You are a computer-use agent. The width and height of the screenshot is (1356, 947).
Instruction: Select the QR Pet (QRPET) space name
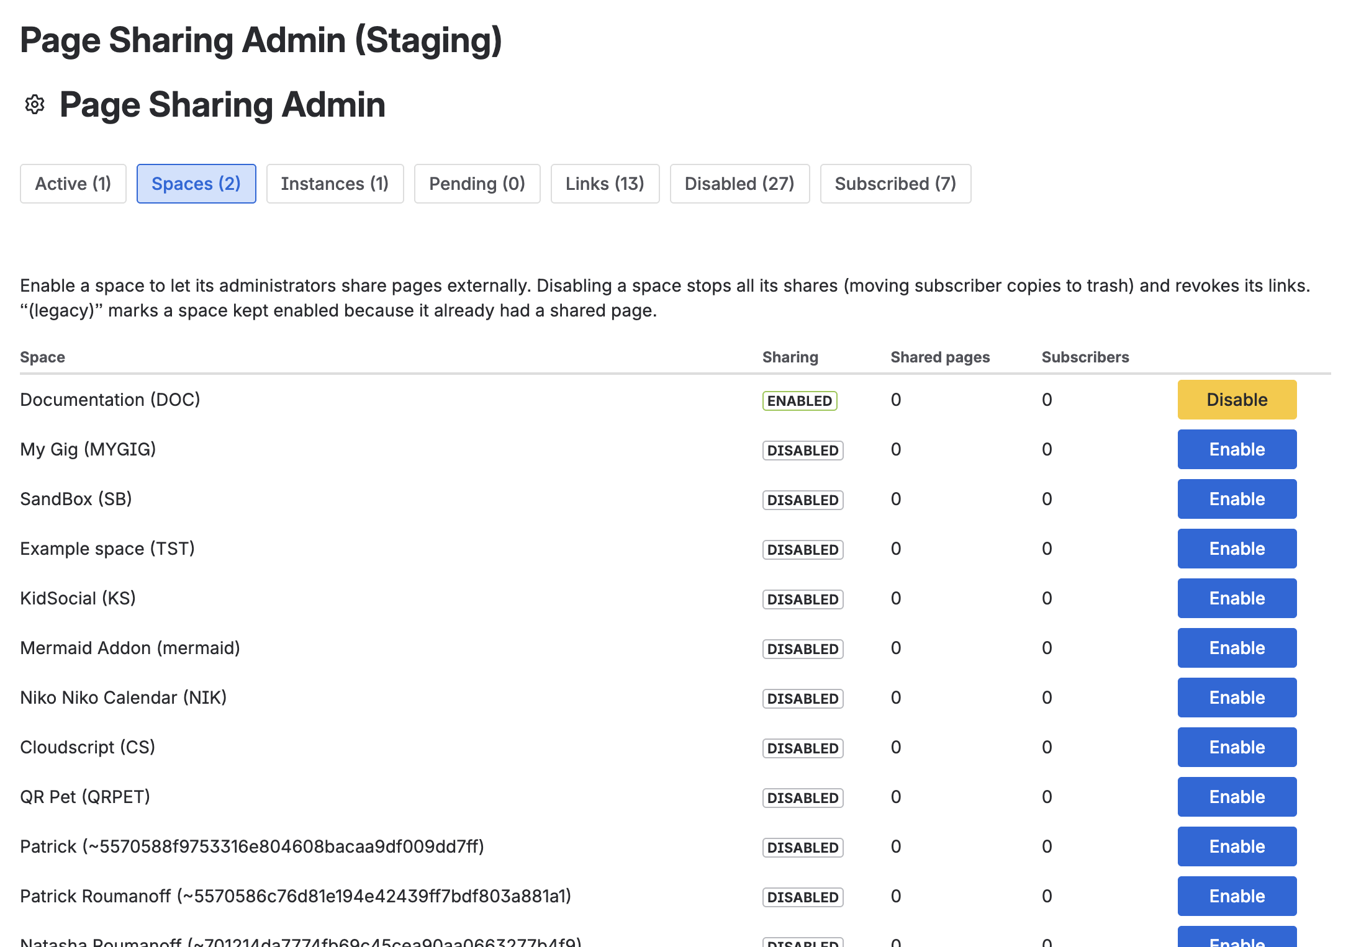click(x=85, y=797)
